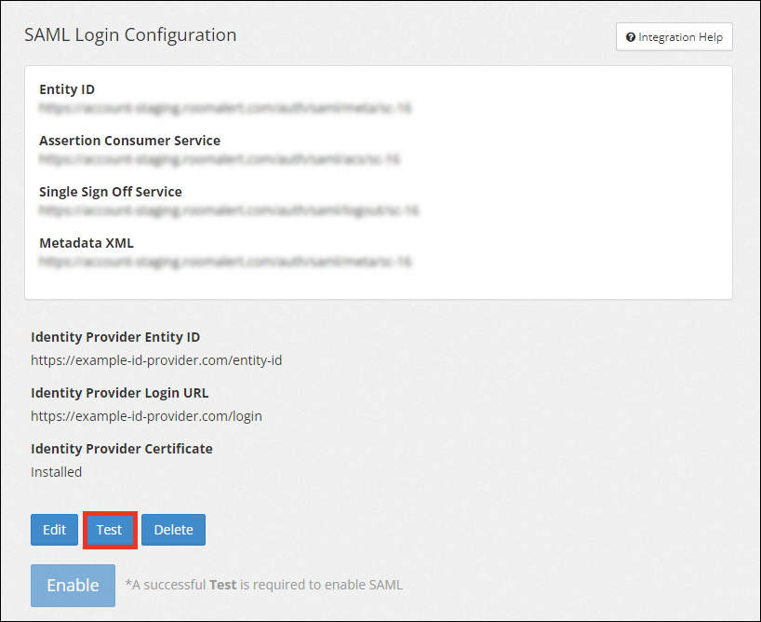
Task: Select the Identity Provider Certificate label
Action: [122, 449]
